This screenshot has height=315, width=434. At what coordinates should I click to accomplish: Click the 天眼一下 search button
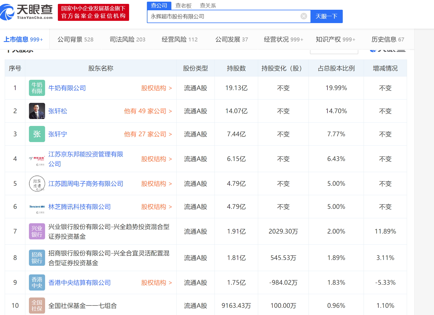pos(326,16)
